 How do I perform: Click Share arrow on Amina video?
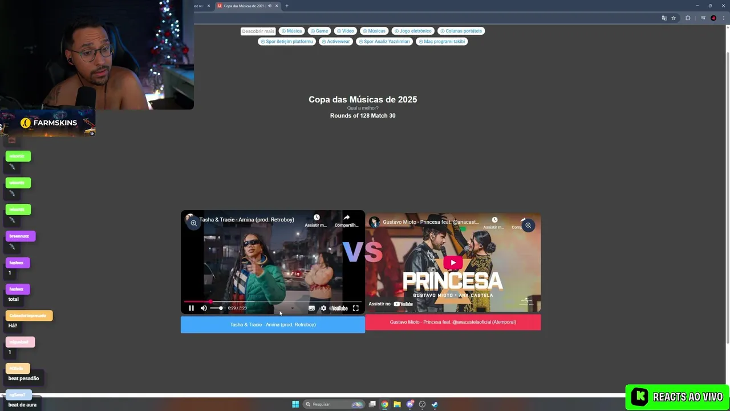(346, 217)
